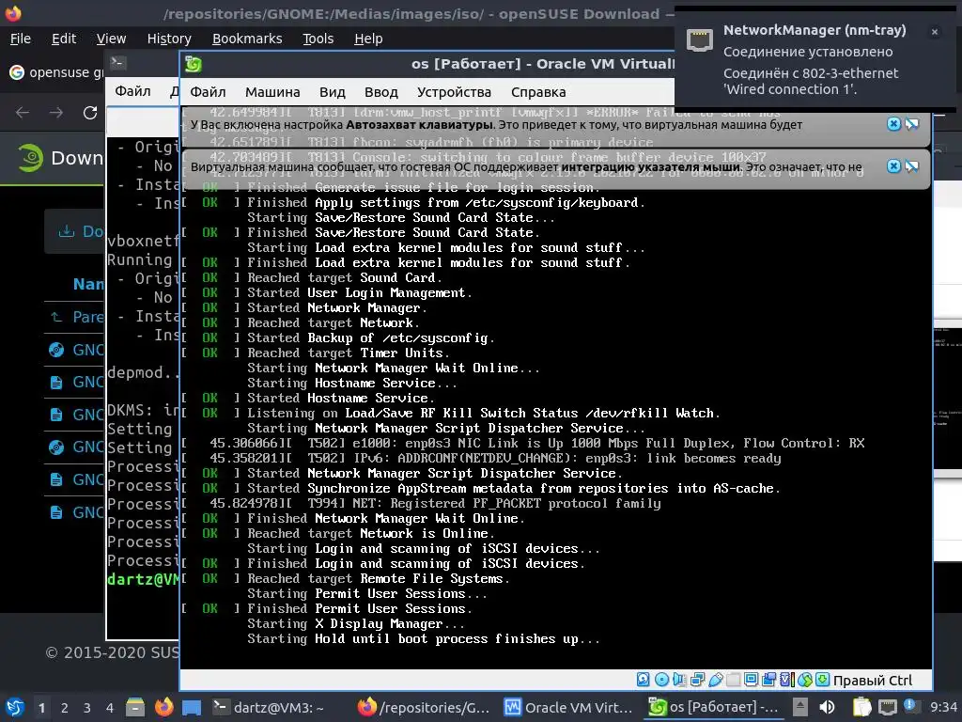Open clipboard manager in system tray

pos(862,707)
